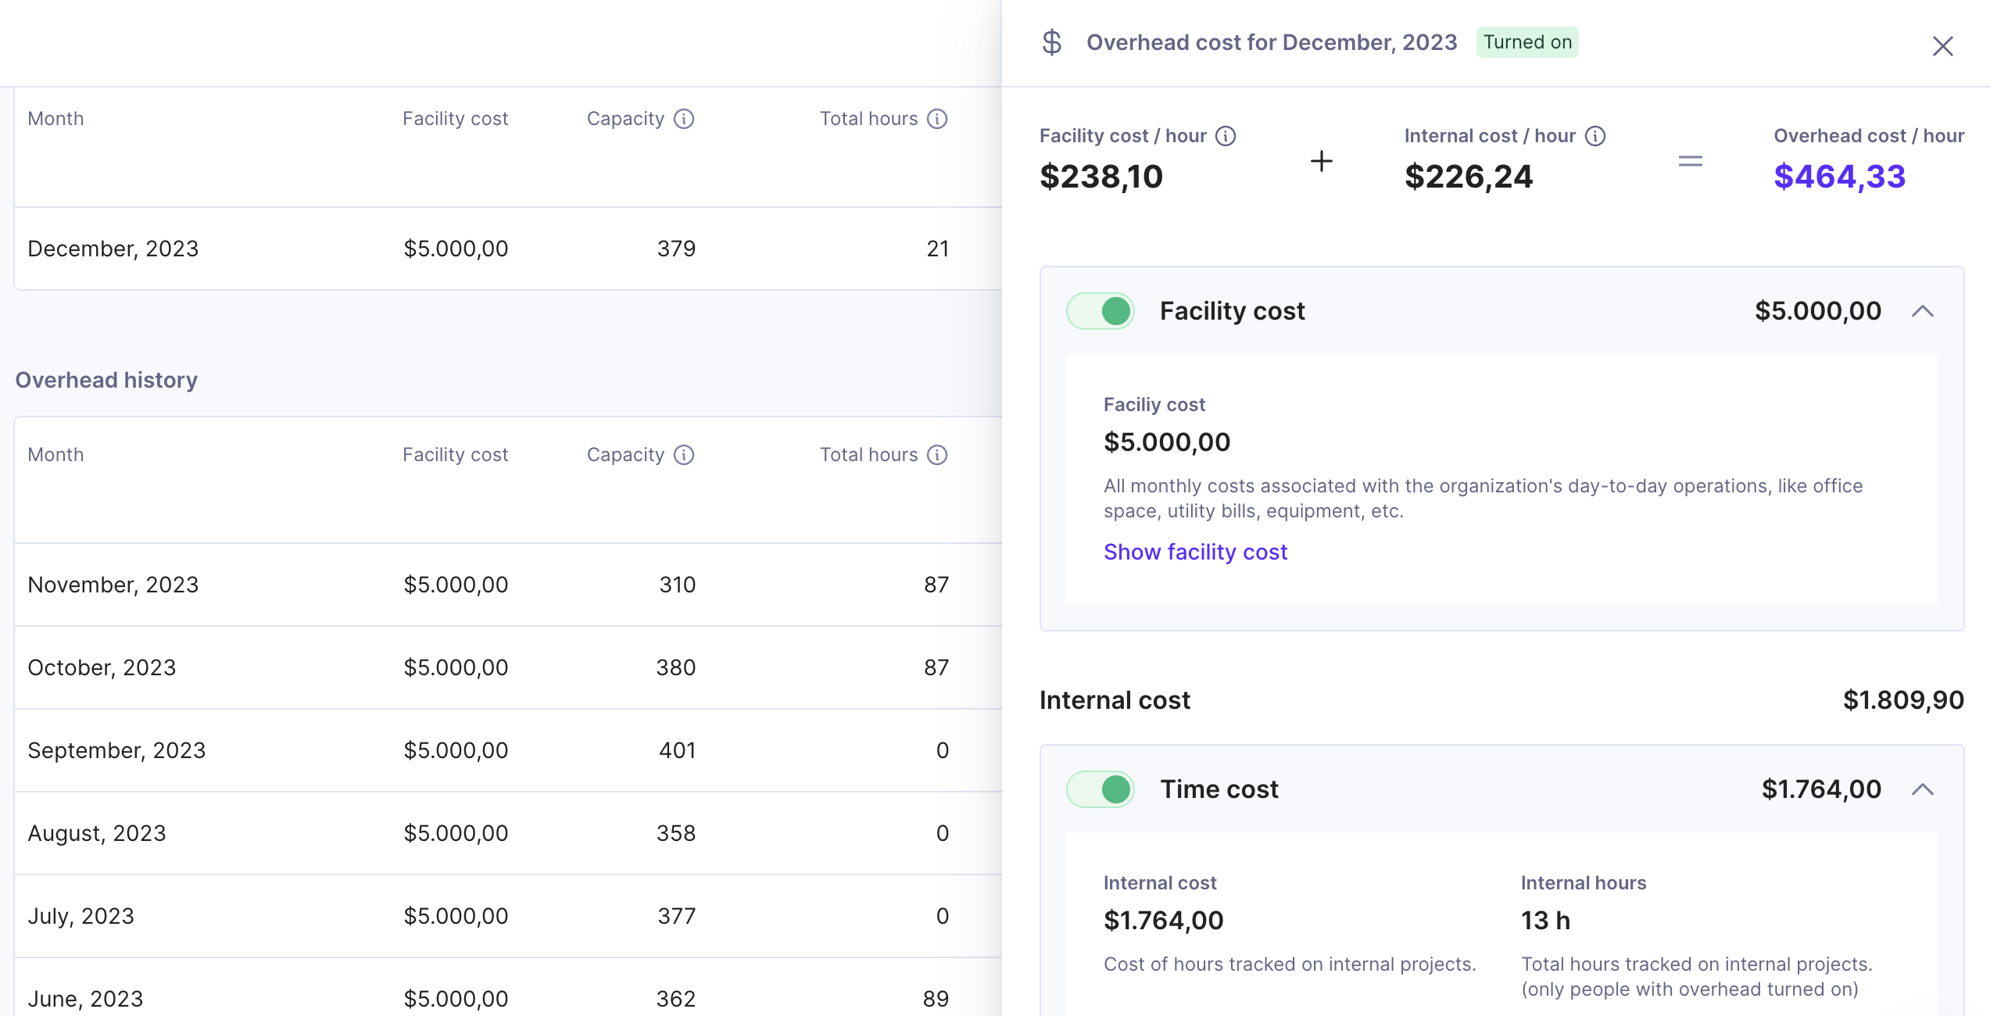The image size is (1990, 1016).
Task: Click Total hours info icon in Overhead history
Action: [x=937, y=455]
